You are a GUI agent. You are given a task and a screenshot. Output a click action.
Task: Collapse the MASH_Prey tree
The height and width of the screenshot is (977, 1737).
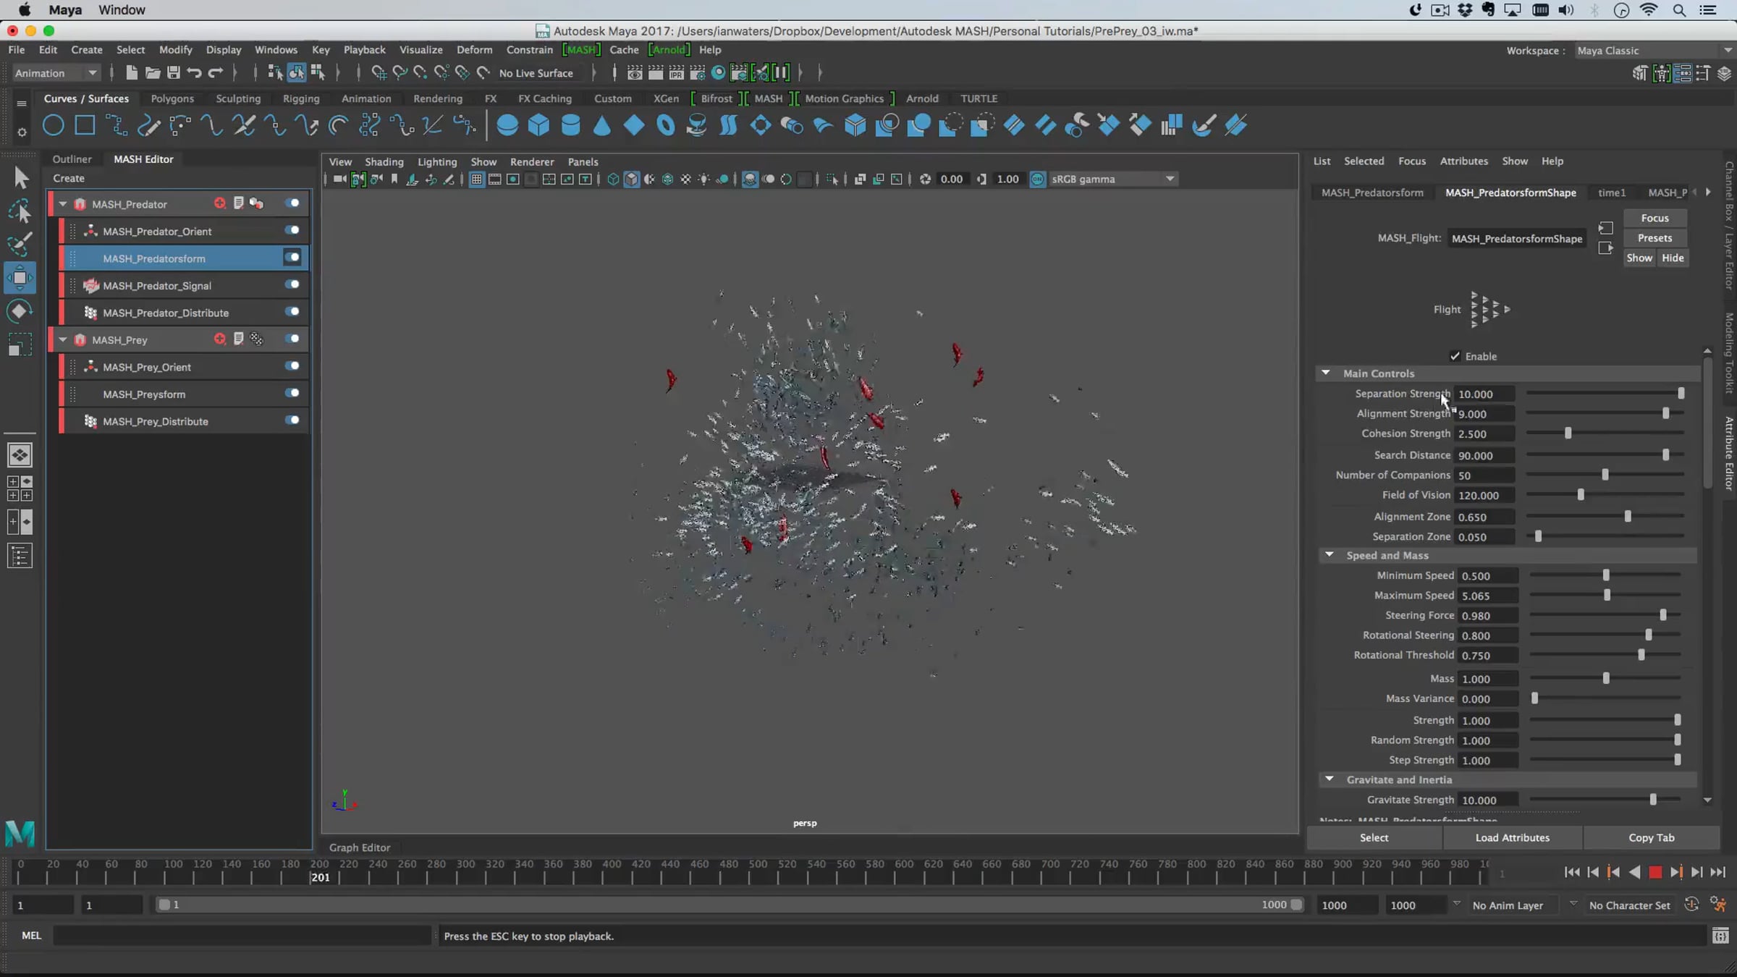click(63, 339)
